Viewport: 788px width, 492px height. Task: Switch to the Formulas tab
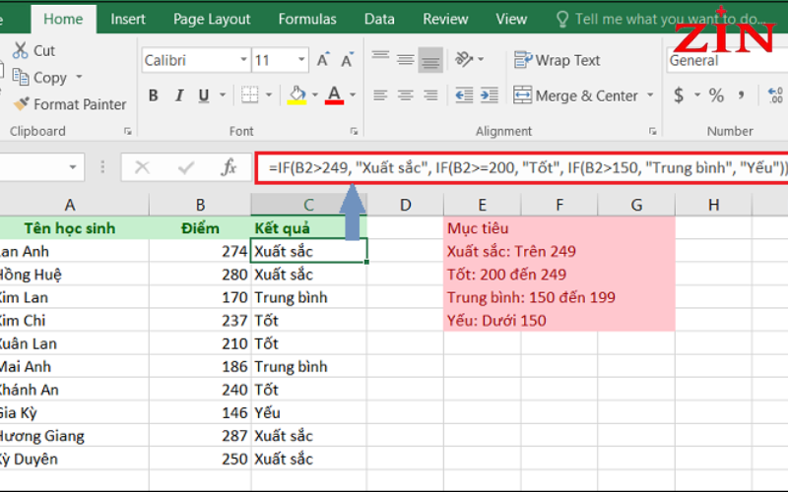[x=307, y=19]
